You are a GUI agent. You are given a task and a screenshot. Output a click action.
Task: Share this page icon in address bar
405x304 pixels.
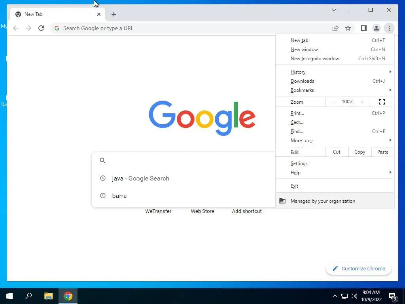[335, 28]
